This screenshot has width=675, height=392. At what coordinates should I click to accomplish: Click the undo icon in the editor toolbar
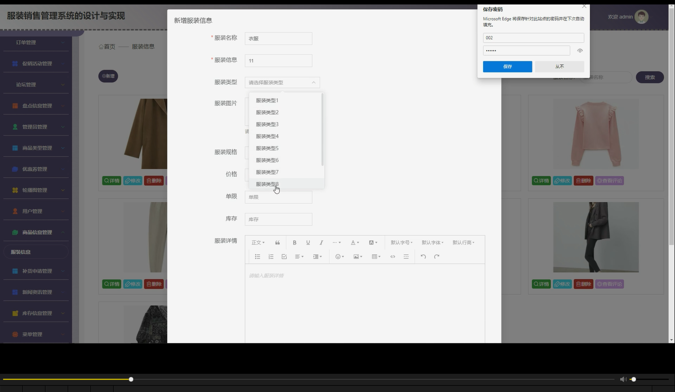423,257
